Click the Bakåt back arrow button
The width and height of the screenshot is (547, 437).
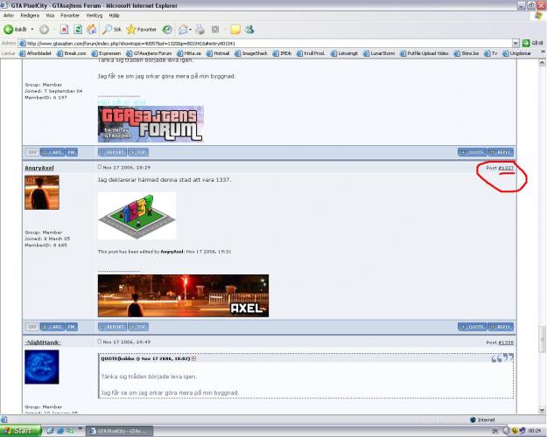pos(15,29)
